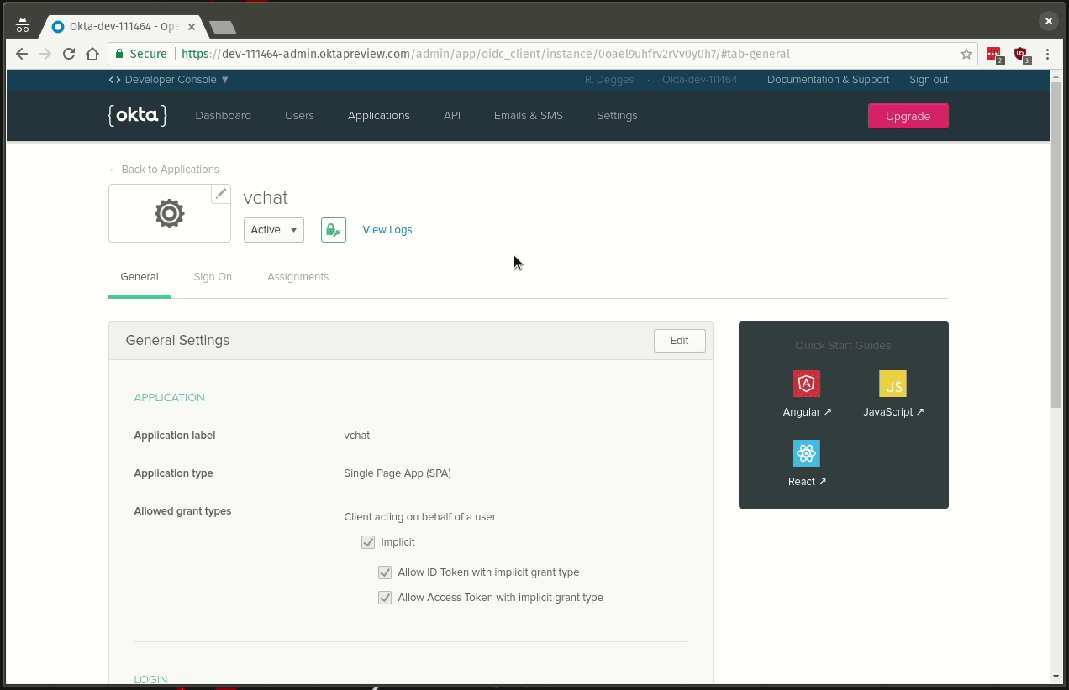Click the page vertical scrollbar
The width and height of the screenshot is (1069, 690).
click(1056, 245)
